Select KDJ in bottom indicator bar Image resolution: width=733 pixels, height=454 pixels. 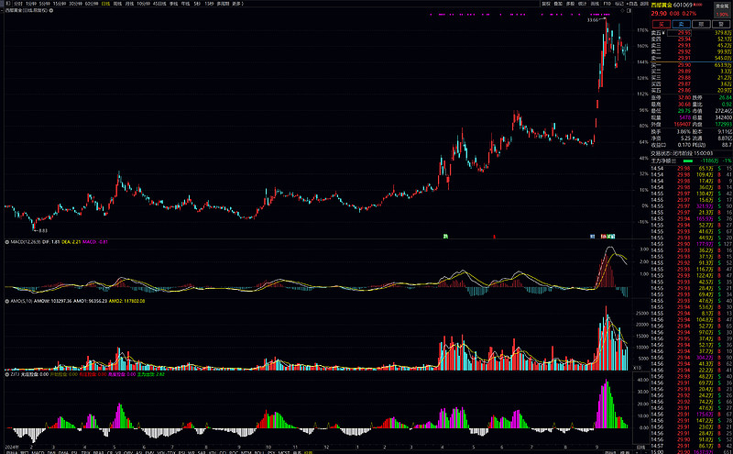click(213, 451)
